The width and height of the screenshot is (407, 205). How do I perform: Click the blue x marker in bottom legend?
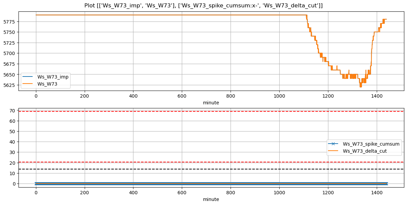(334, 144)
